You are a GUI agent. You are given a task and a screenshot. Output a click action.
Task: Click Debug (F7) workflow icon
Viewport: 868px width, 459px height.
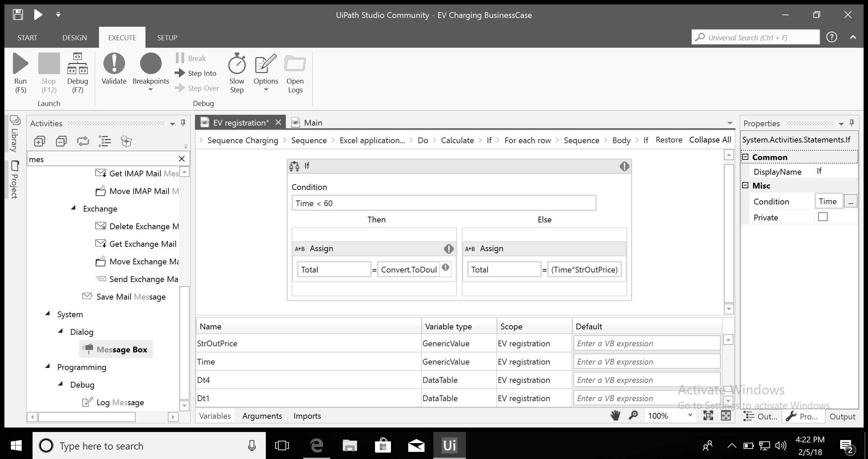[x=78, y=64]
